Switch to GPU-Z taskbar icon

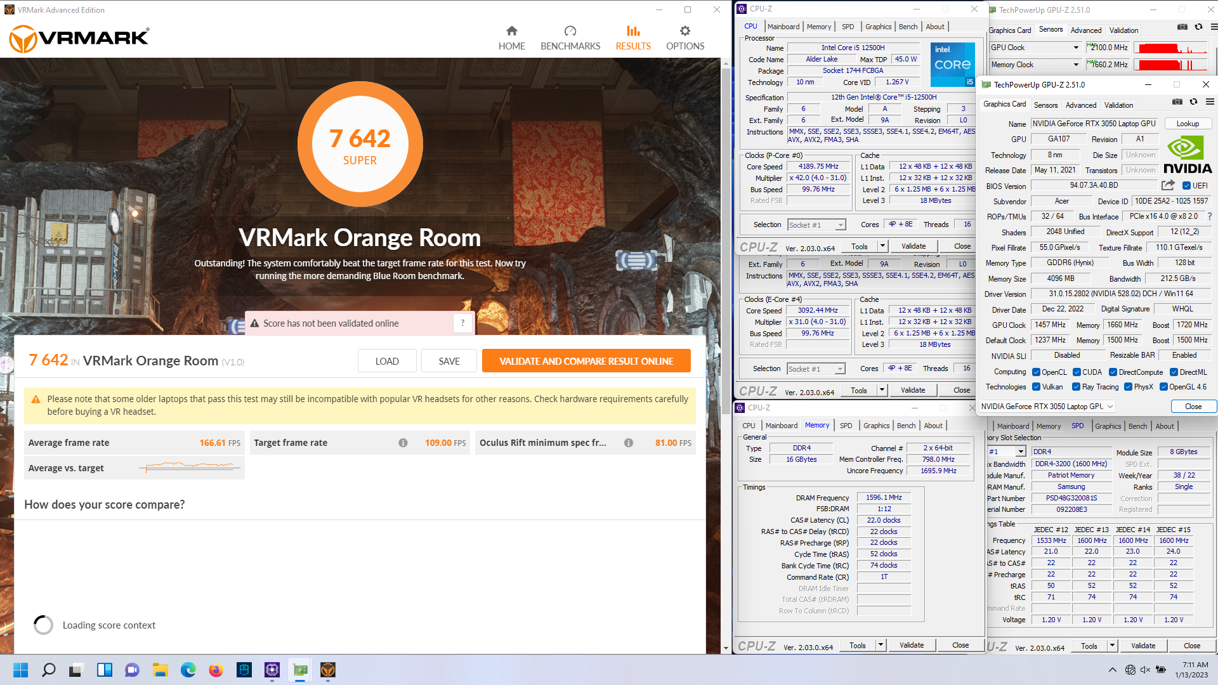coord(300,670)
